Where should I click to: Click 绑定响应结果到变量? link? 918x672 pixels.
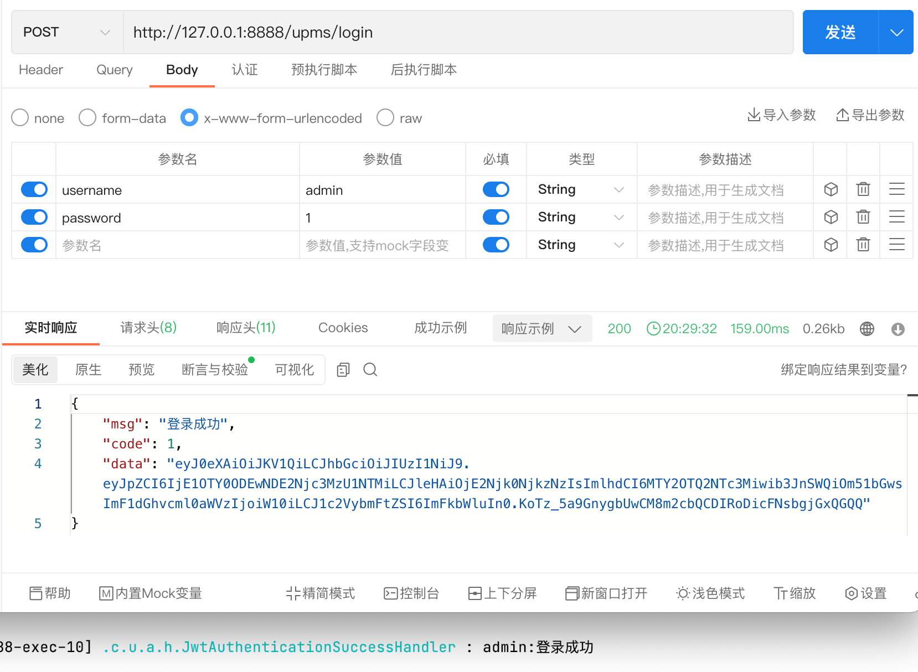tap(844, 370)
